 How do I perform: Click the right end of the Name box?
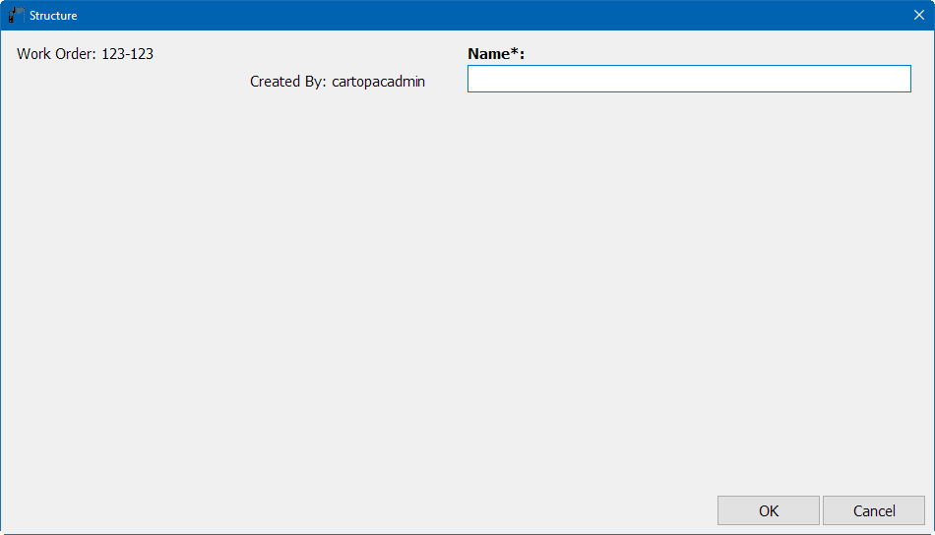pos(904,80)
